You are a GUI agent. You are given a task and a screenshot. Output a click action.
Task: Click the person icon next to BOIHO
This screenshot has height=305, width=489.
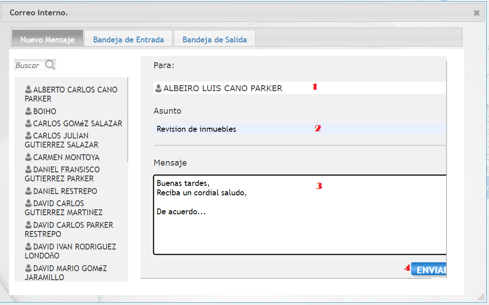click(x=28, y=111)
